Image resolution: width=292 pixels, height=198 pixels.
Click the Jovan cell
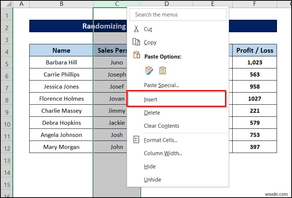(x=110, y=98)
